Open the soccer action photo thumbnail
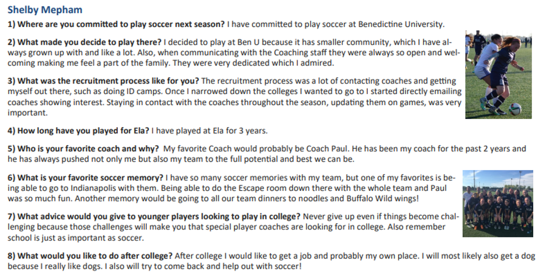Screen dimensions: 545x278 tap(498, 75)
